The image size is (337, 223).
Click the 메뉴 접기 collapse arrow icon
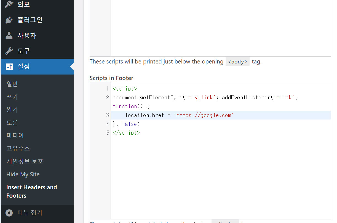tap(9, 213)
